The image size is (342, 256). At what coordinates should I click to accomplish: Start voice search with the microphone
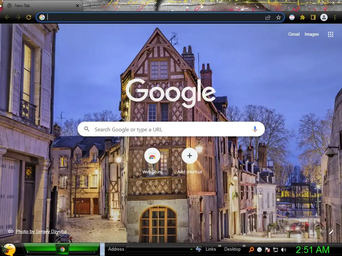click(x=255, y=129)
